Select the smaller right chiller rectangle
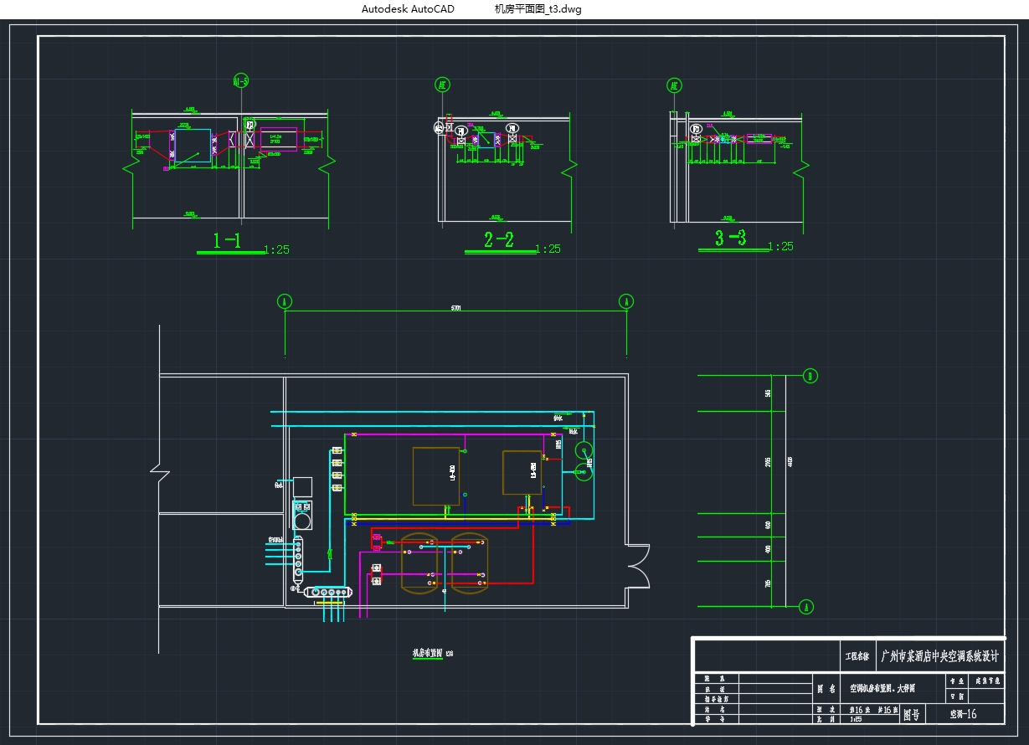This screenshot has height=745, width=1029. (x=522, y=473)
